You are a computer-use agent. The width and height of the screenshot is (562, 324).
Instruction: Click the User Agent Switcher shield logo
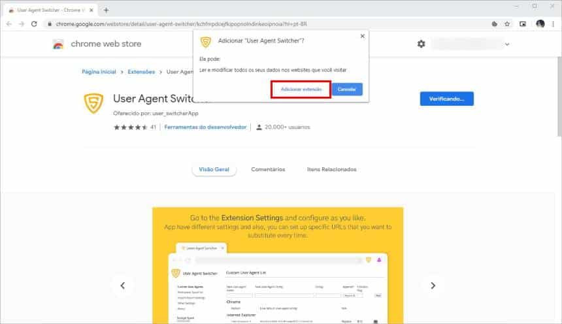[93, 103]
